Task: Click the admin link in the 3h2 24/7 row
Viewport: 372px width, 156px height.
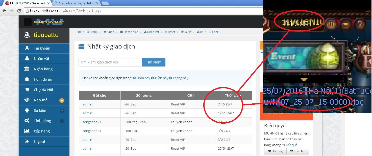Action: [87, 140]
